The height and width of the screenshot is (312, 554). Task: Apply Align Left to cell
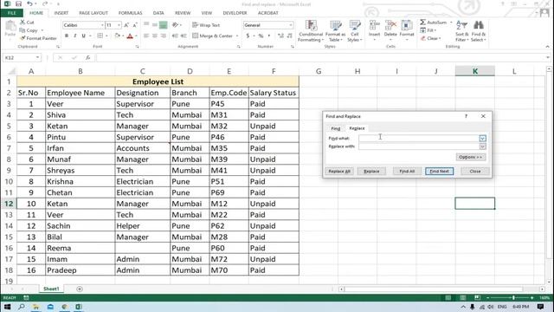[x=146, y=36]
